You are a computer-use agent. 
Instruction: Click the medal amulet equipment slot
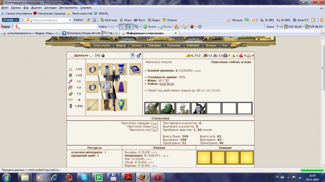point(121,69)
